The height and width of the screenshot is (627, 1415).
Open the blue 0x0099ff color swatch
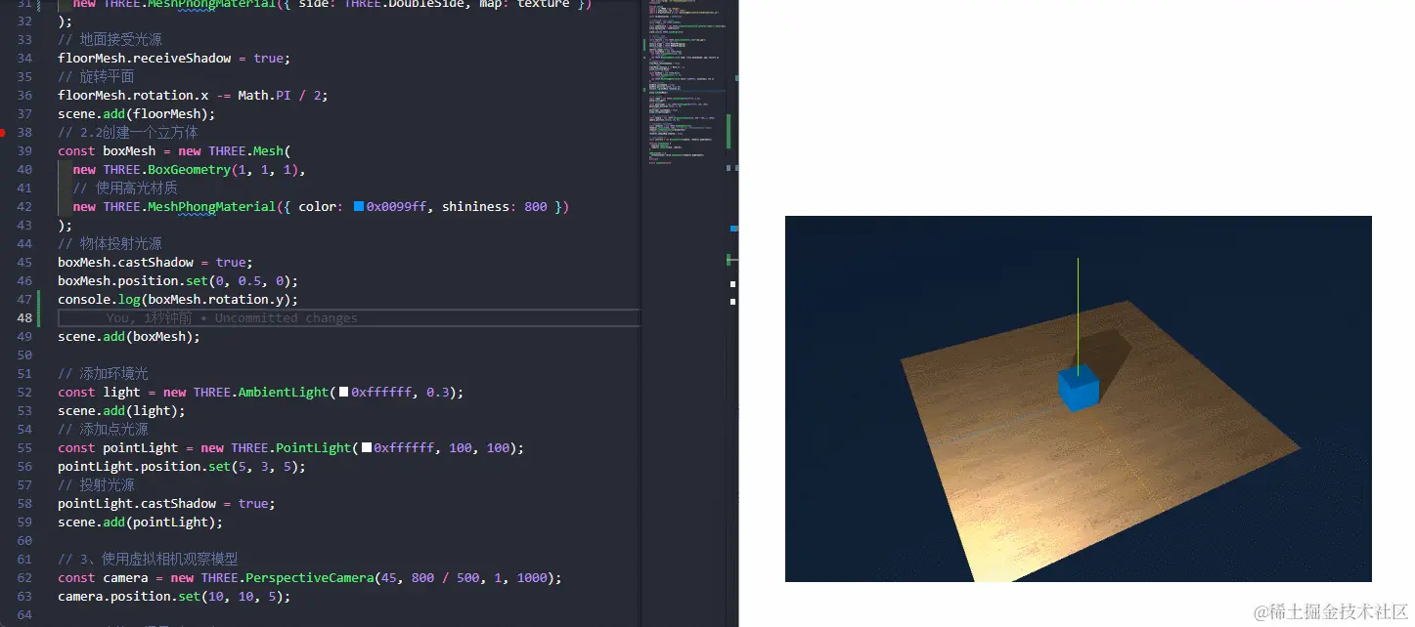(359, 206)
